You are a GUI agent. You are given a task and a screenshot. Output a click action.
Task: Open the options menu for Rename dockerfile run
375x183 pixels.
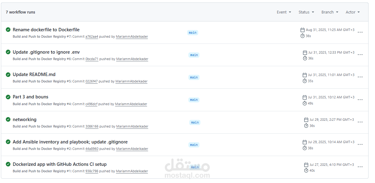pyautogui.click(x=360, y=32)
